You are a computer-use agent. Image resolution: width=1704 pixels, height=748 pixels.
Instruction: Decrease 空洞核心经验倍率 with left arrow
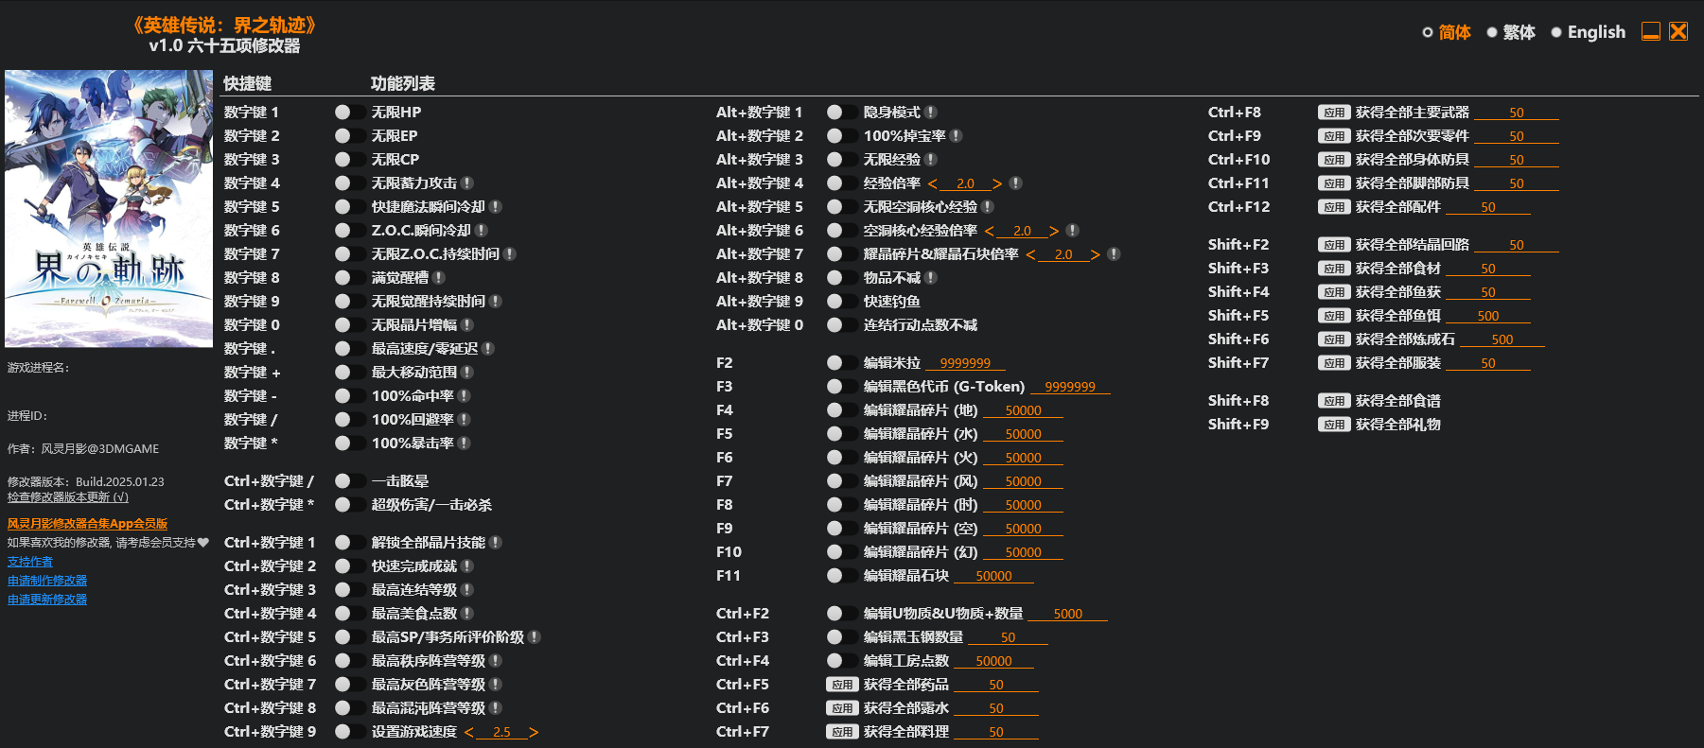[990, 231]
